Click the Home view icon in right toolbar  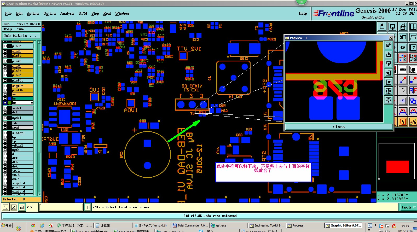click(x=403, y=27)
